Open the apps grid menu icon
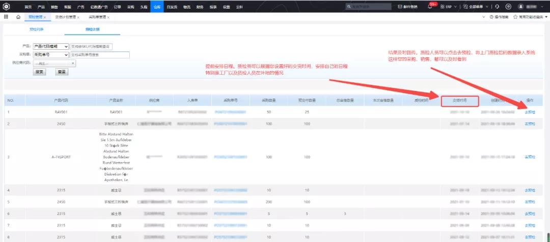The width and height of the screenshot is (550, 242). tap(6, 17)
